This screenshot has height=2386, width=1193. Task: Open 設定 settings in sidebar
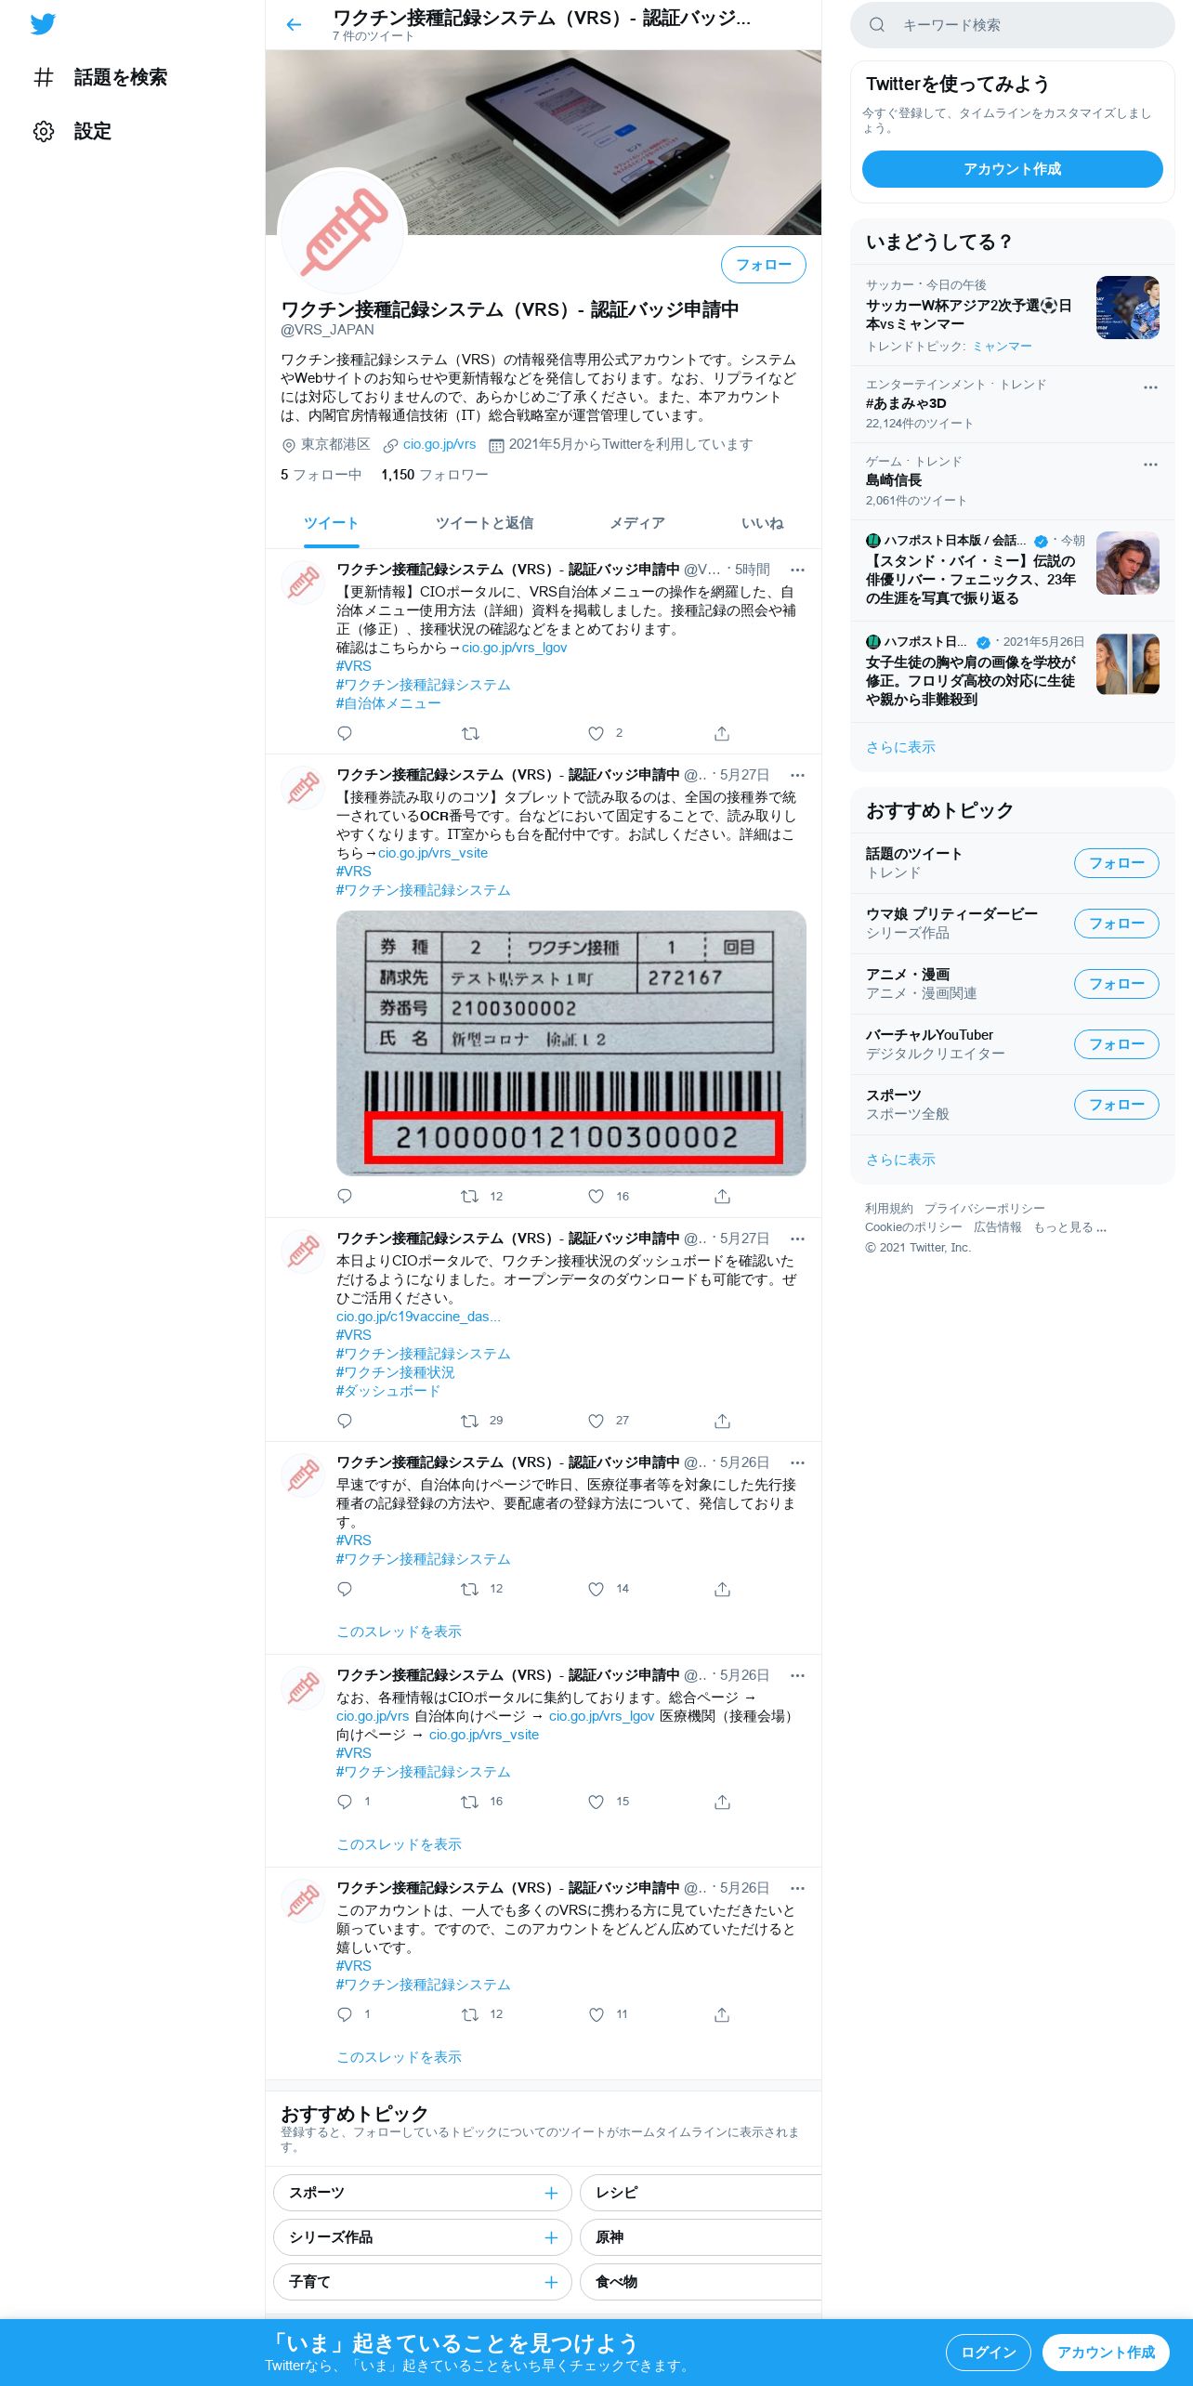pos(72,131)
